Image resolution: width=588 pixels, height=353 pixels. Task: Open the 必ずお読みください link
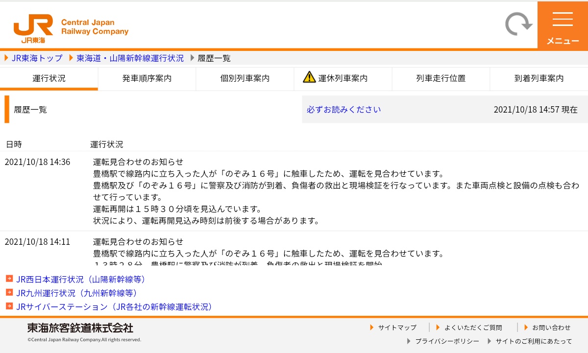(x=344, y=110)
